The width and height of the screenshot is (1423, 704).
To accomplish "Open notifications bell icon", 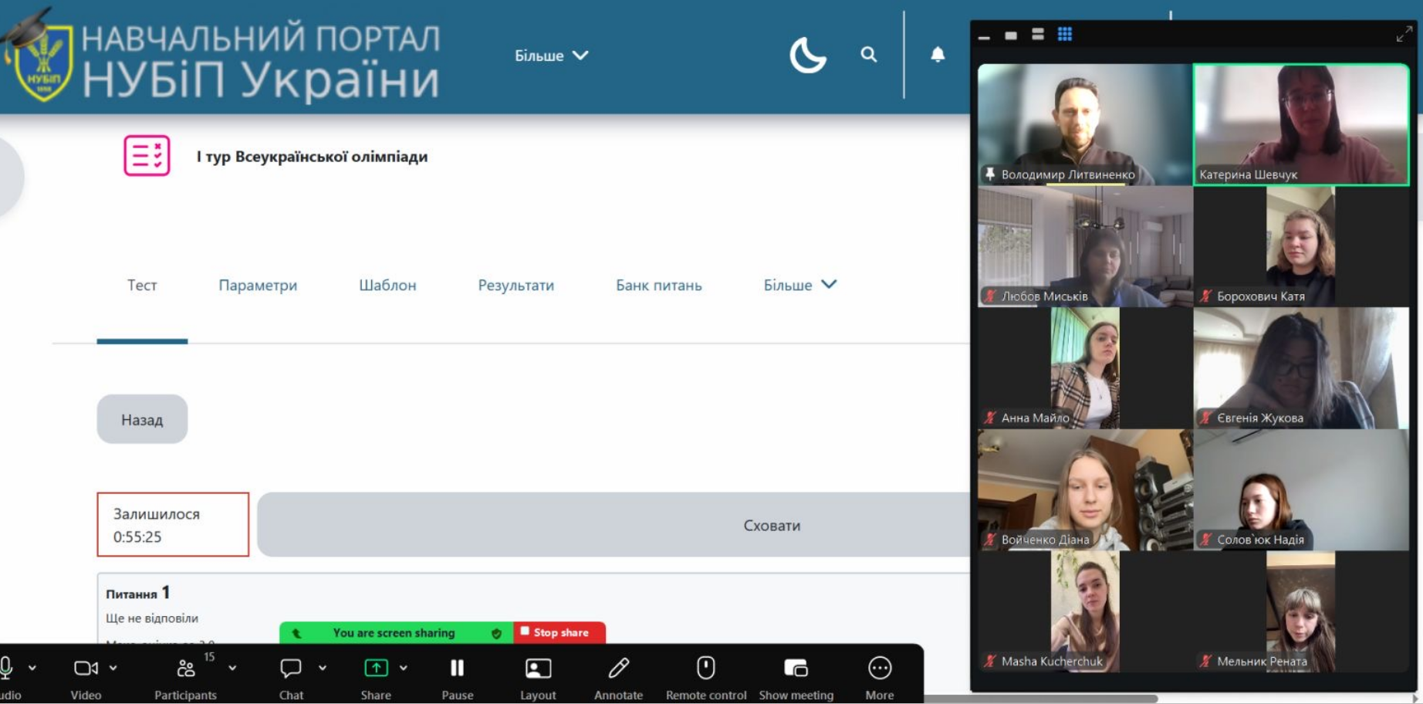I will (x=938, y=54).
